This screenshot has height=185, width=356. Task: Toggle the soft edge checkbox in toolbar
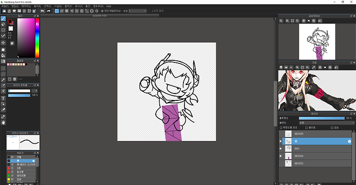click(149, 11)
